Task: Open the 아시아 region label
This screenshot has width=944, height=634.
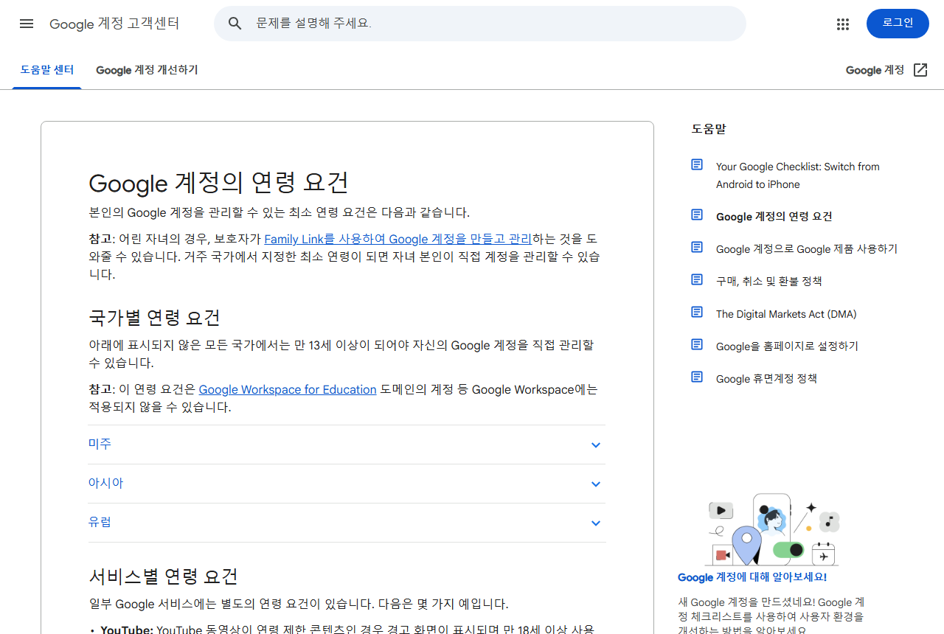Action: (x=105, y=483)
